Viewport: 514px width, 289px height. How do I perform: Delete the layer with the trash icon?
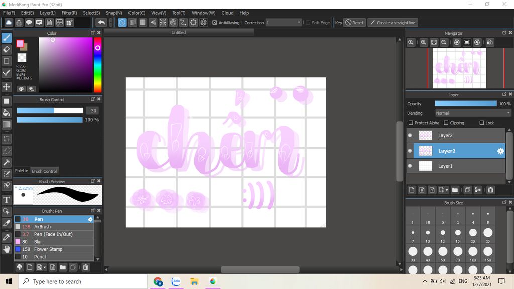pos(491,190)
